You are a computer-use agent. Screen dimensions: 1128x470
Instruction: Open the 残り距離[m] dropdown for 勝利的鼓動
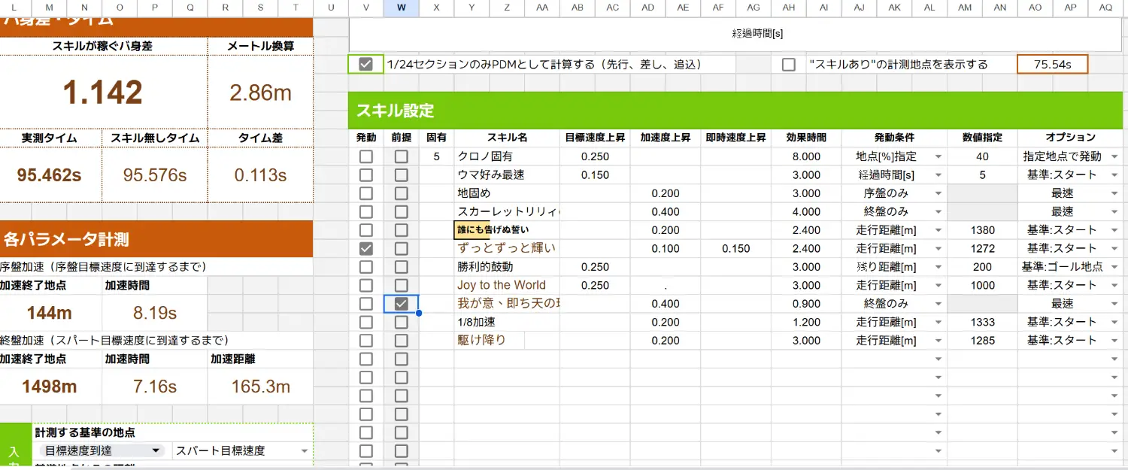(938, 267)
